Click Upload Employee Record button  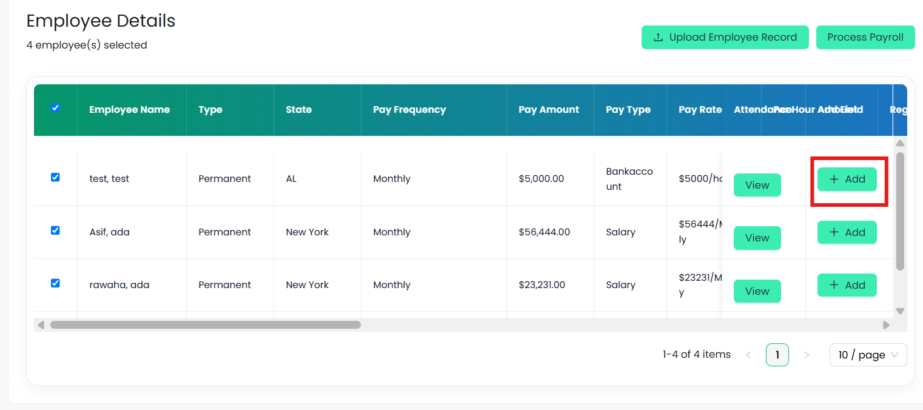[x=725, y=38]
